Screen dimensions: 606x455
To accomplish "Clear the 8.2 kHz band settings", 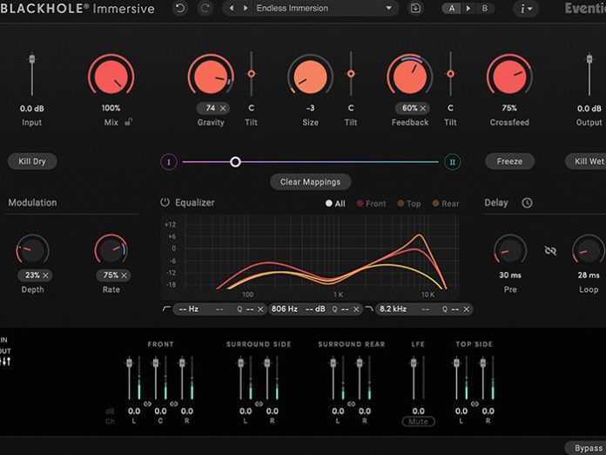I will point(467,309).
